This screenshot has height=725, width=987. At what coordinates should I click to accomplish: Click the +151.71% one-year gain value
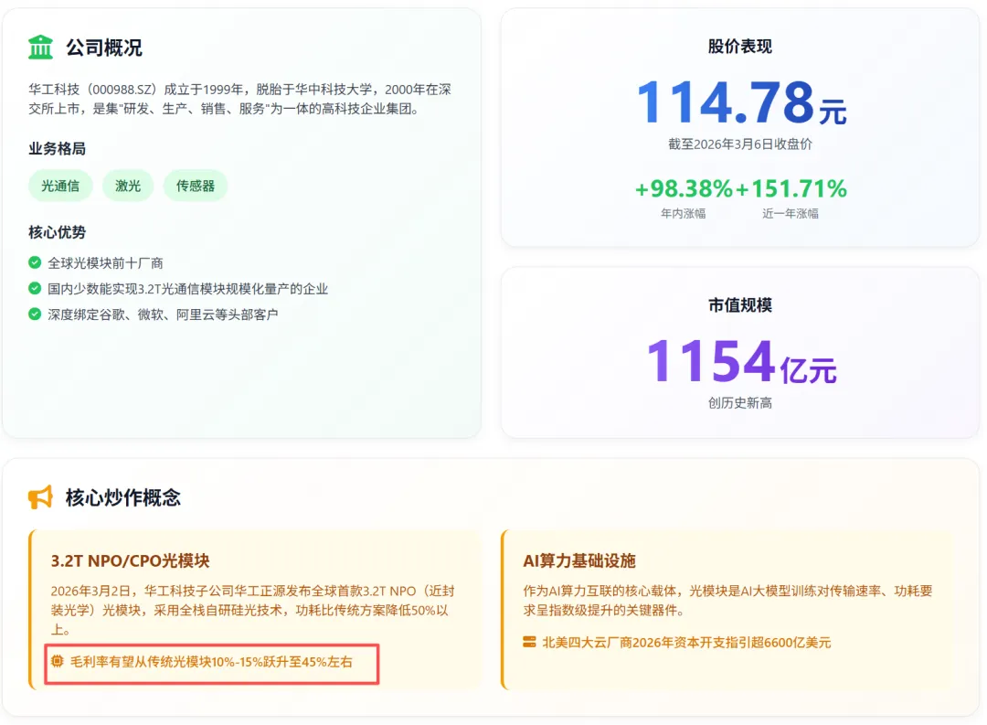[791, 188]
